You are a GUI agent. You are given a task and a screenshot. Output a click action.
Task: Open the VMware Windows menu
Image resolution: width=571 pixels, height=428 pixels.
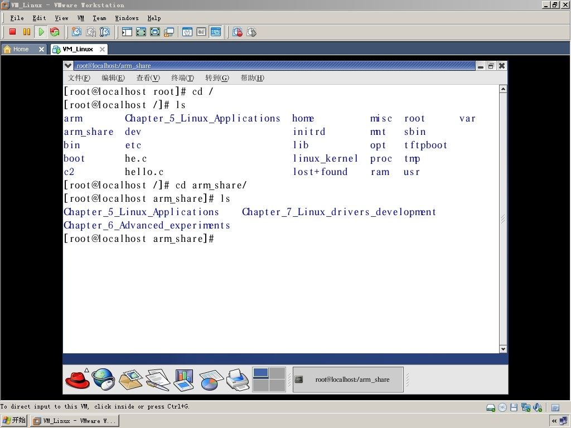coord(127,18)
